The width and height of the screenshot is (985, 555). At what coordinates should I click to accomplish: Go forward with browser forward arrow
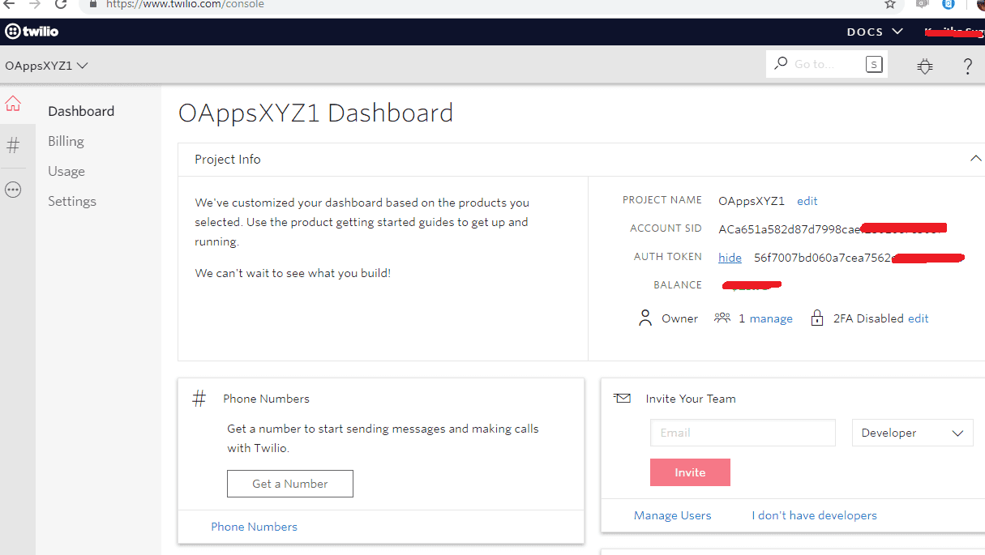tap(35, 4)
